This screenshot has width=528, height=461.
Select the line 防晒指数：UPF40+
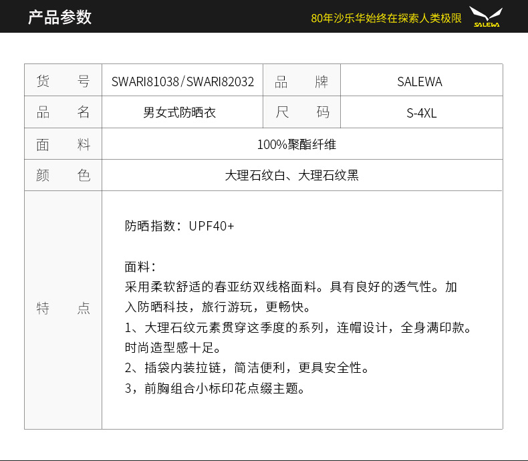point(180,226)
